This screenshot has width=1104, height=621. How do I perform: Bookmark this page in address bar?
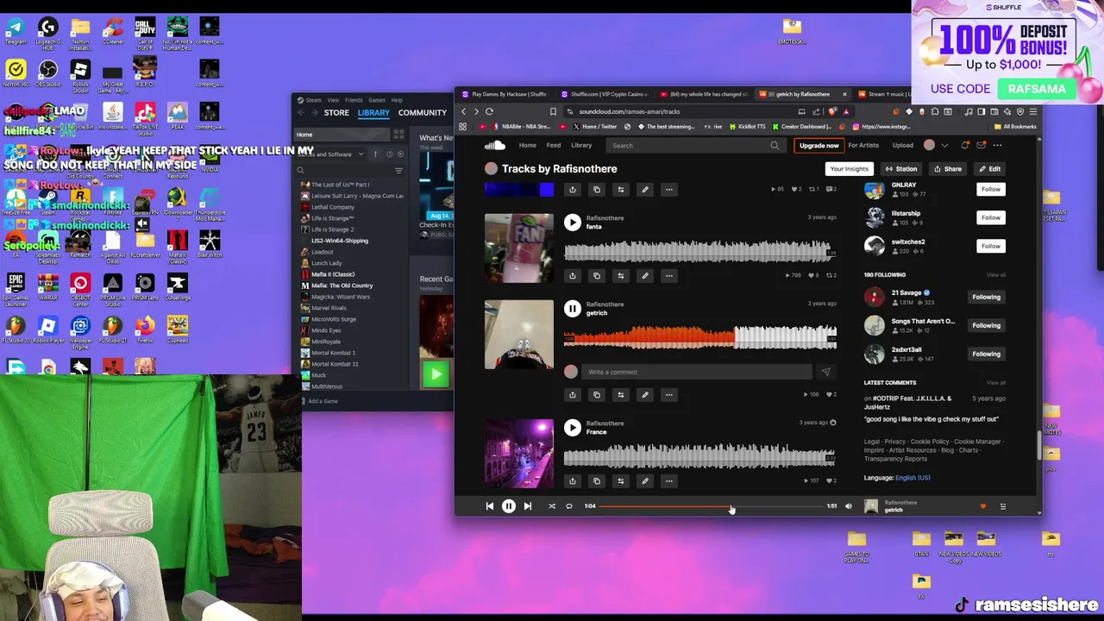pyautogui.click(x=553, y=111)
